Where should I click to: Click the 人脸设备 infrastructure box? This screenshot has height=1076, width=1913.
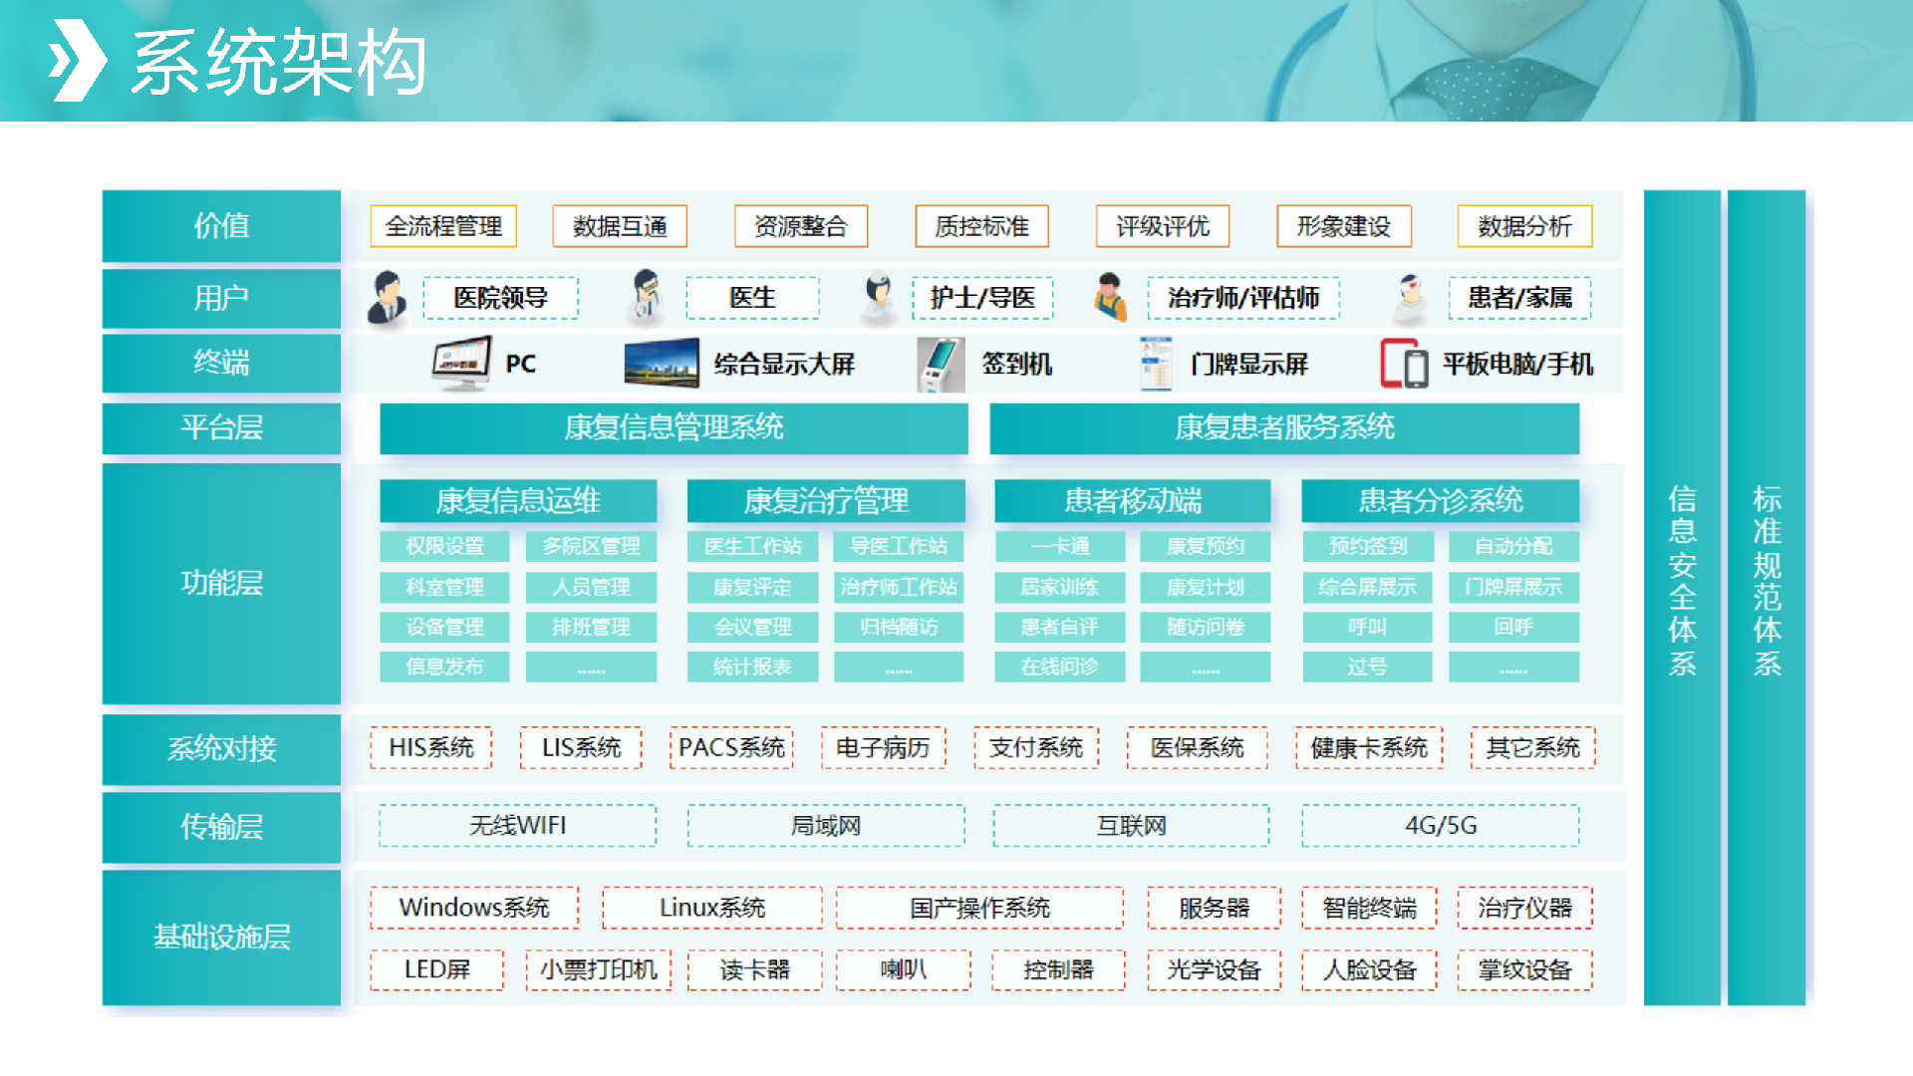pos(1369,969)
